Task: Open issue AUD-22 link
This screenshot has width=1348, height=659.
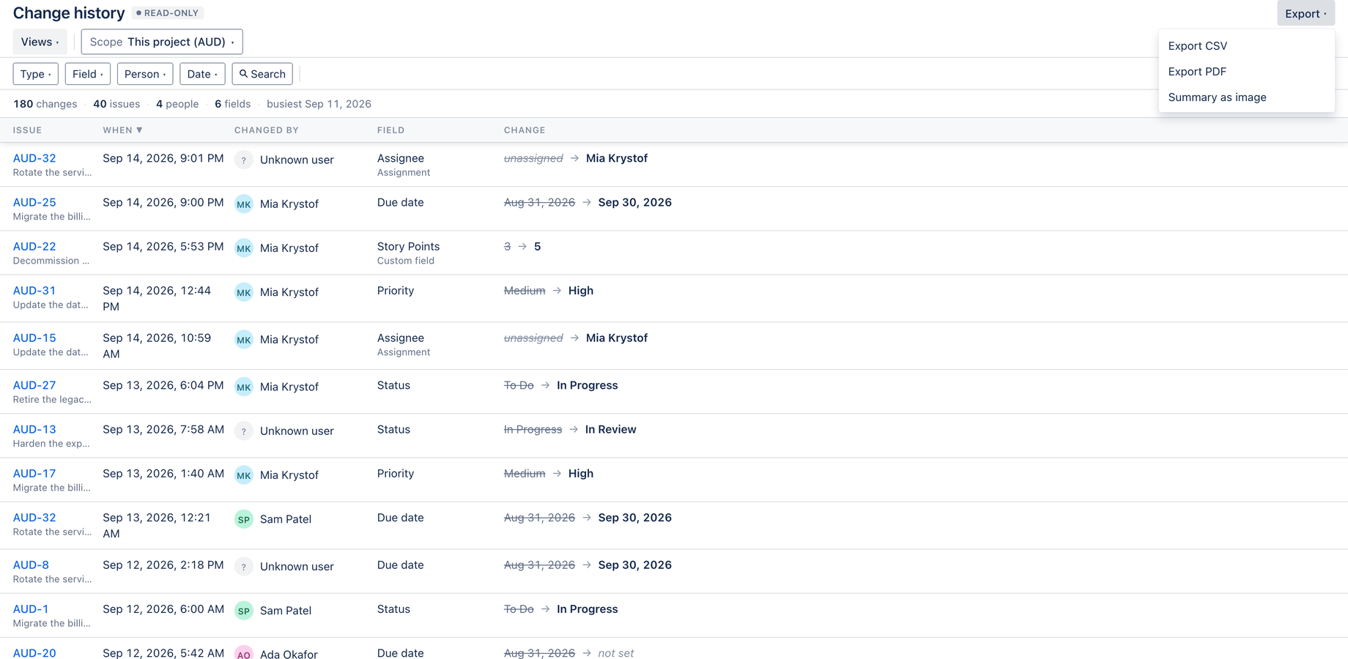Action: tap(34, 246)
